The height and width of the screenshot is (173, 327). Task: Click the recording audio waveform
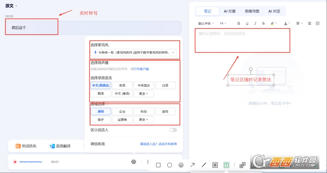point(31,162)
